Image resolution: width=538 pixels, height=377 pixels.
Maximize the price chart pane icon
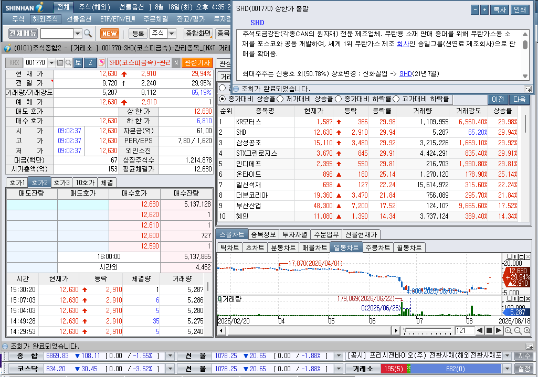pyautogui.click(x=522, y=256)
